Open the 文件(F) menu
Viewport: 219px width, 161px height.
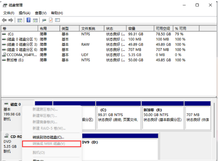[9, 13]
